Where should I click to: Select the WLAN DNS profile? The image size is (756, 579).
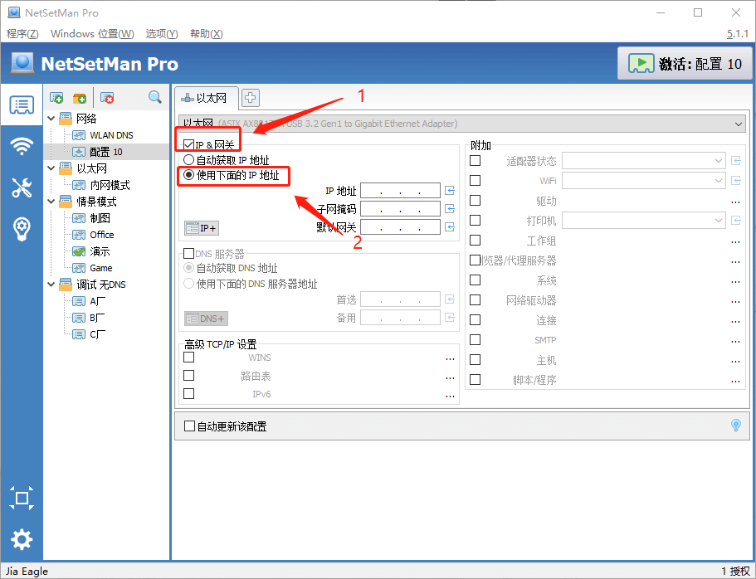click(111, 135)
